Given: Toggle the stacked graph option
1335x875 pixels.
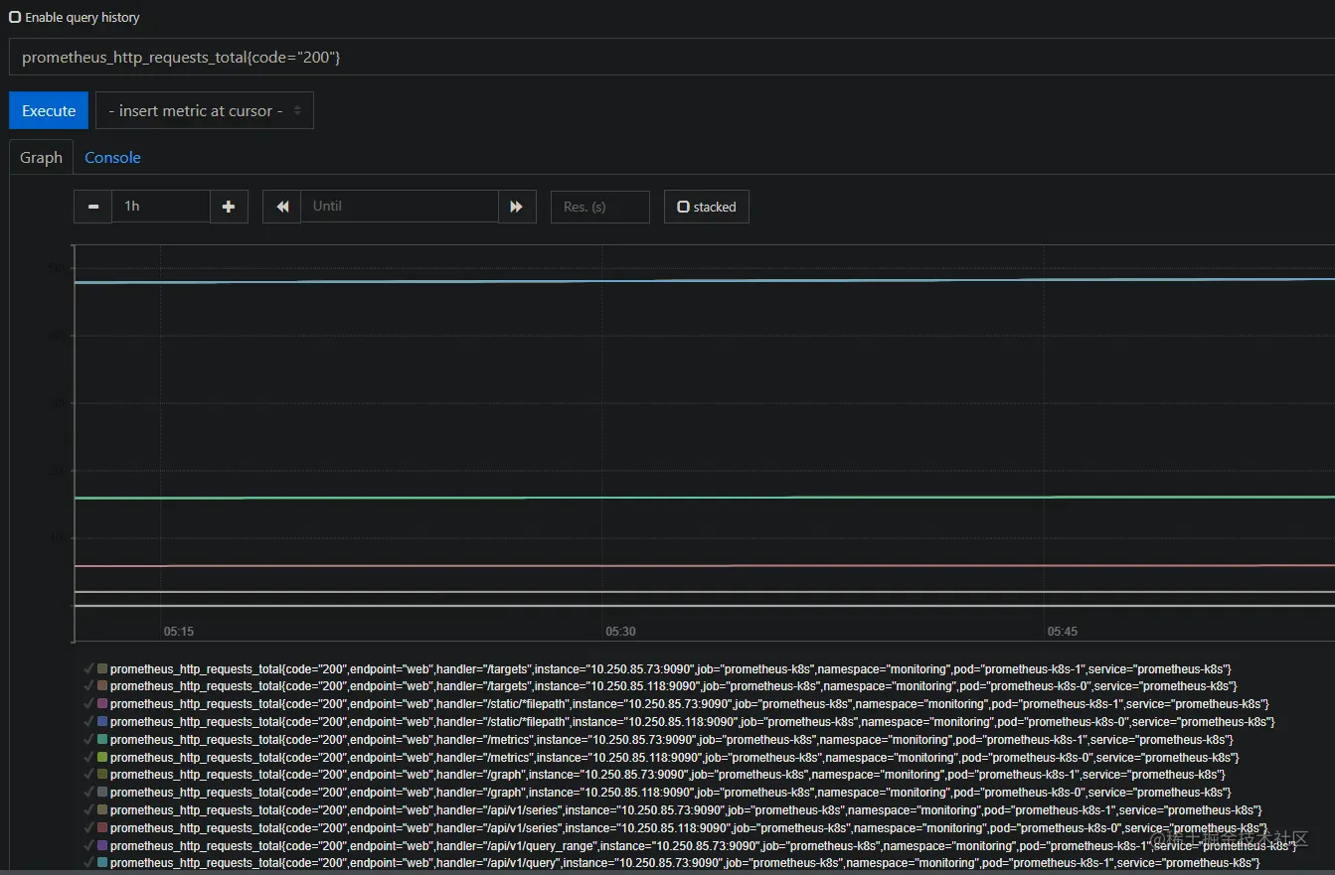Looking at the screenshot, I should [x=707, y=207].
